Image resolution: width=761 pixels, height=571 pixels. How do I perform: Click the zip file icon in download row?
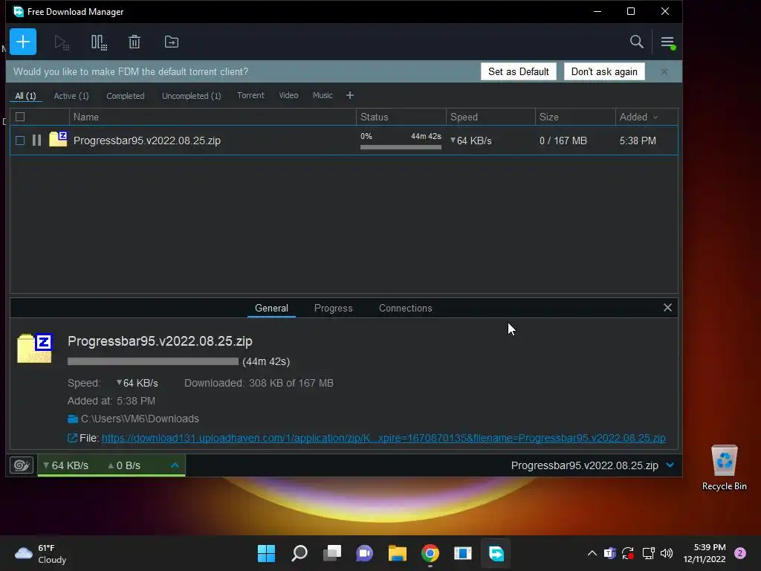58,139
